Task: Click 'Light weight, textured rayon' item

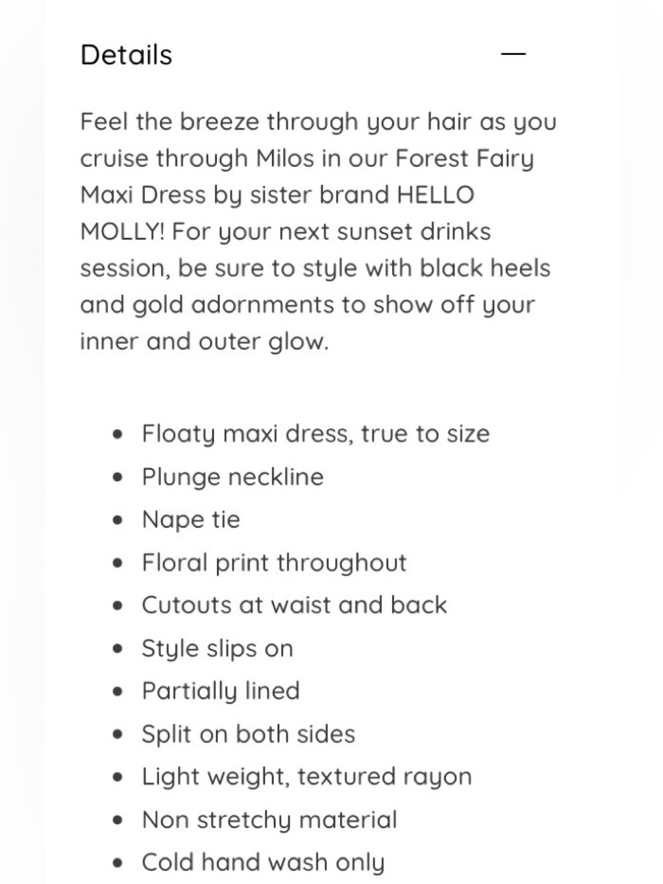Action: [307, 777]
